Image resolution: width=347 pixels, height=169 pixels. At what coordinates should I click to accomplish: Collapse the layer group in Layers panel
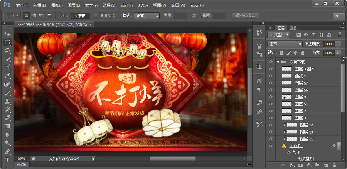278,62
